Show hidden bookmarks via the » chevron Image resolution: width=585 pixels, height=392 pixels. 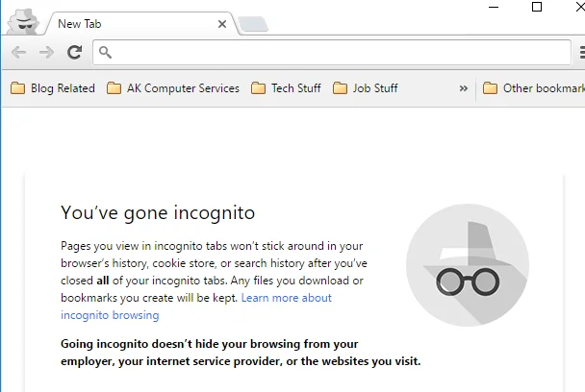click(x=463, y=88)
